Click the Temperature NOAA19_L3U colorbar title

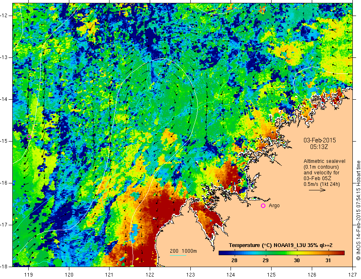tap(281, 245)
